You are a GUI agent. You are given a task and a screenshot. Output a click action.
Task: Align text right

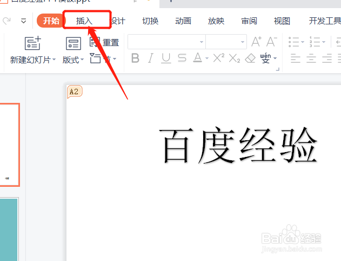pos(327,58)
